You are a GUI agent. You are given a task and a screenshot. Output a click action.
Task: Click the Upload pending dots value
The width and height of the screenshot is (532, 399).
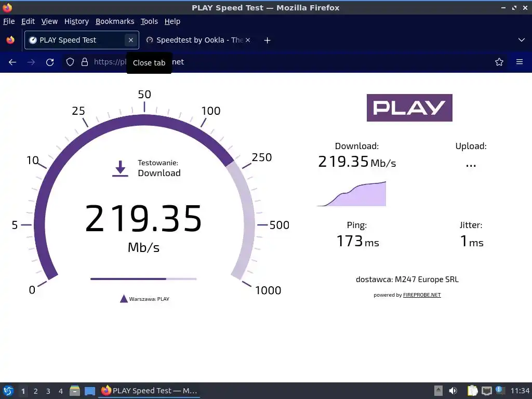tap(471, 166)
